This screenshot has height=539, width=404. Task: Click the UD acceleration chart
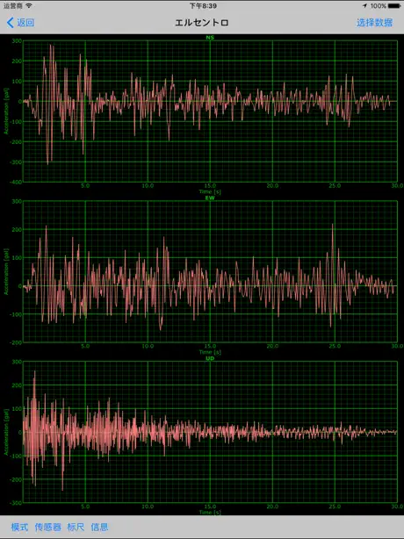(x=210, y=432)
